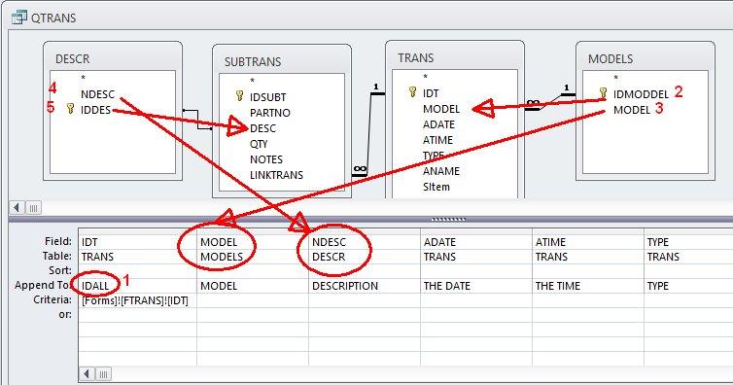Click left scroll arrow of table pane
This screenshot has width=733, height=385.
[17, 207]
